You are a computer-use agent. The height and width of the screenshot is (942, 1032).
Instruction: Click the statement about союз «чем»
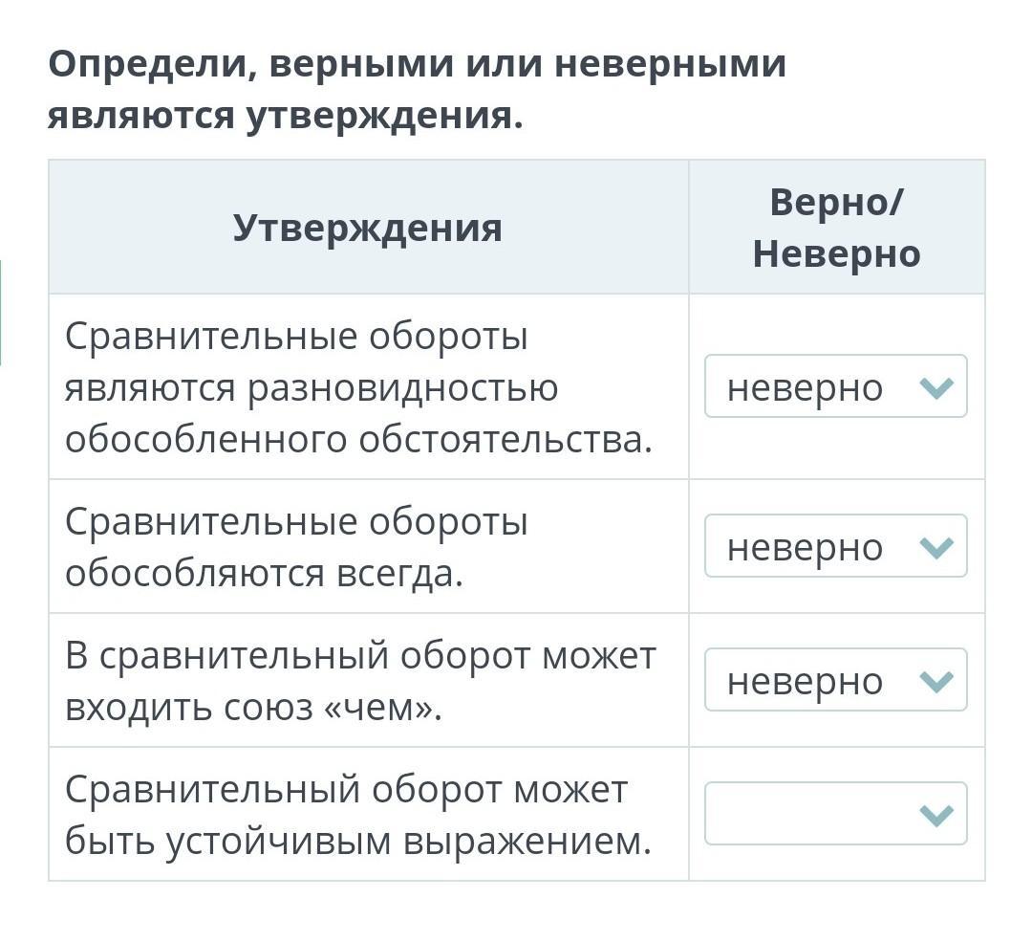tap(360, 681)
